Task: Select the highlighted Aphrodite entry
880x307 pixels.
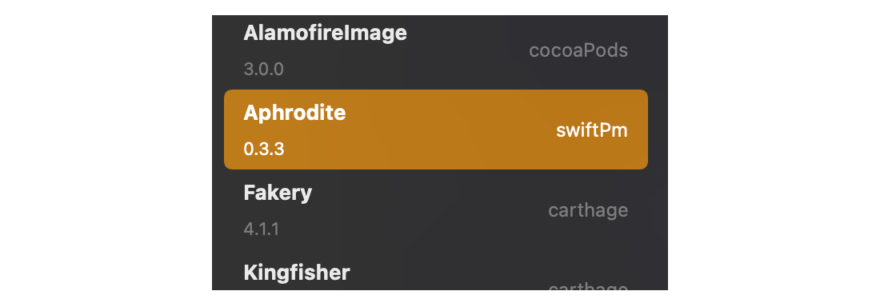Action: click(x=435, y=130)
